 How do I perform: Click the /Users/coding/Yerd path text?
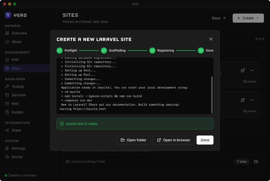pyautogui.click(x=88, y=162)
